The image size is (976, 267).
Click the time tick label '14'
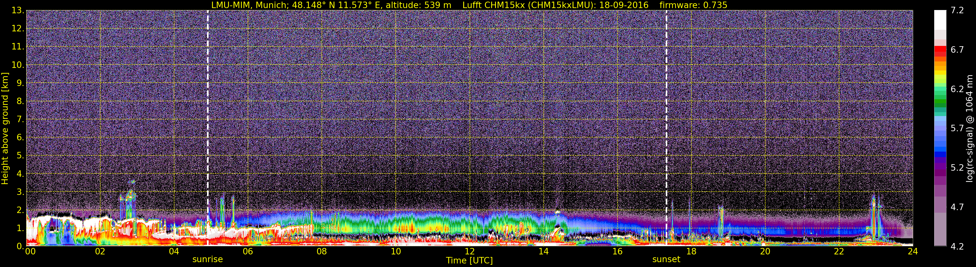click(x=543, y=251)
